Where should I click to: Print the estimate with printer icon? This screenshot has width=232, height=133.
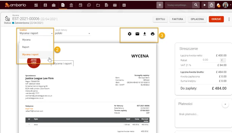click(x=152, y=34)
